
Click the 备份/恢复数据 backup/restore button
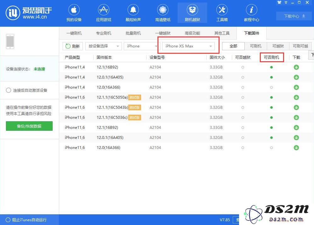pyautogui.click(x=29, y=126)
